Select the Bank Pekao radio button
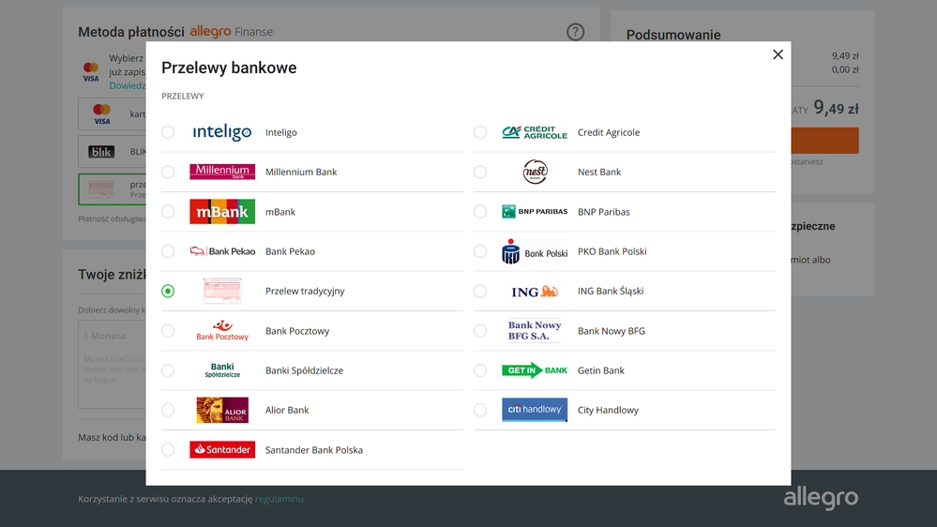 [168, 251]
